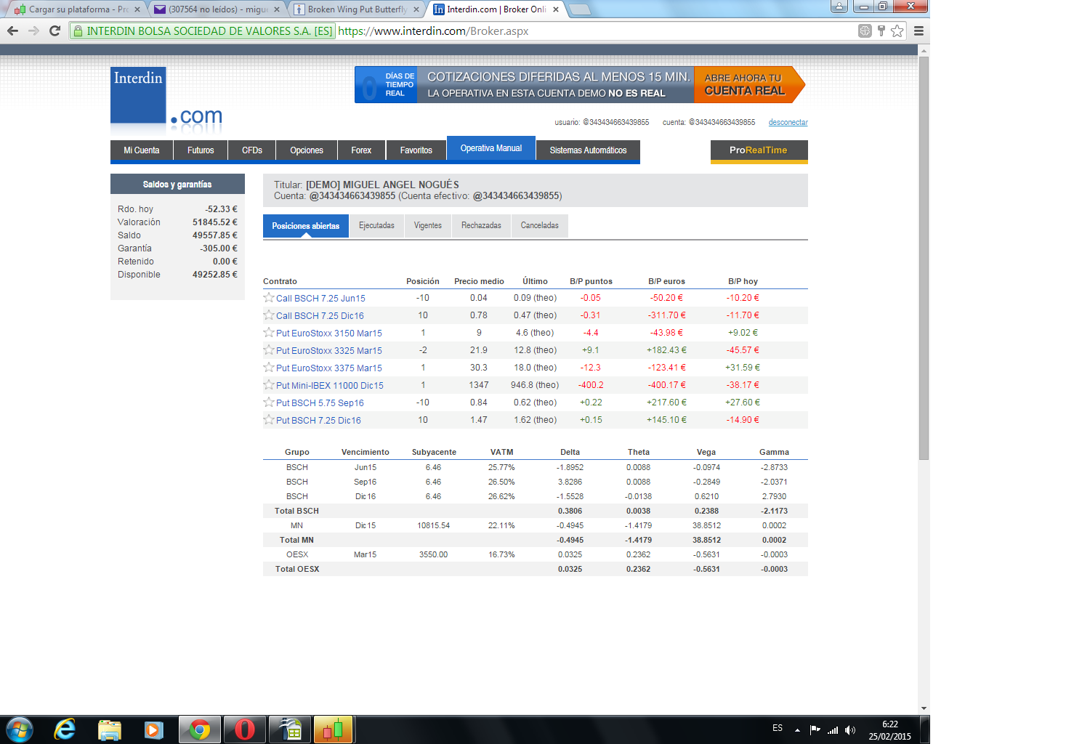
Task: Show hidden system tray icons
Action: pos(797,730)
